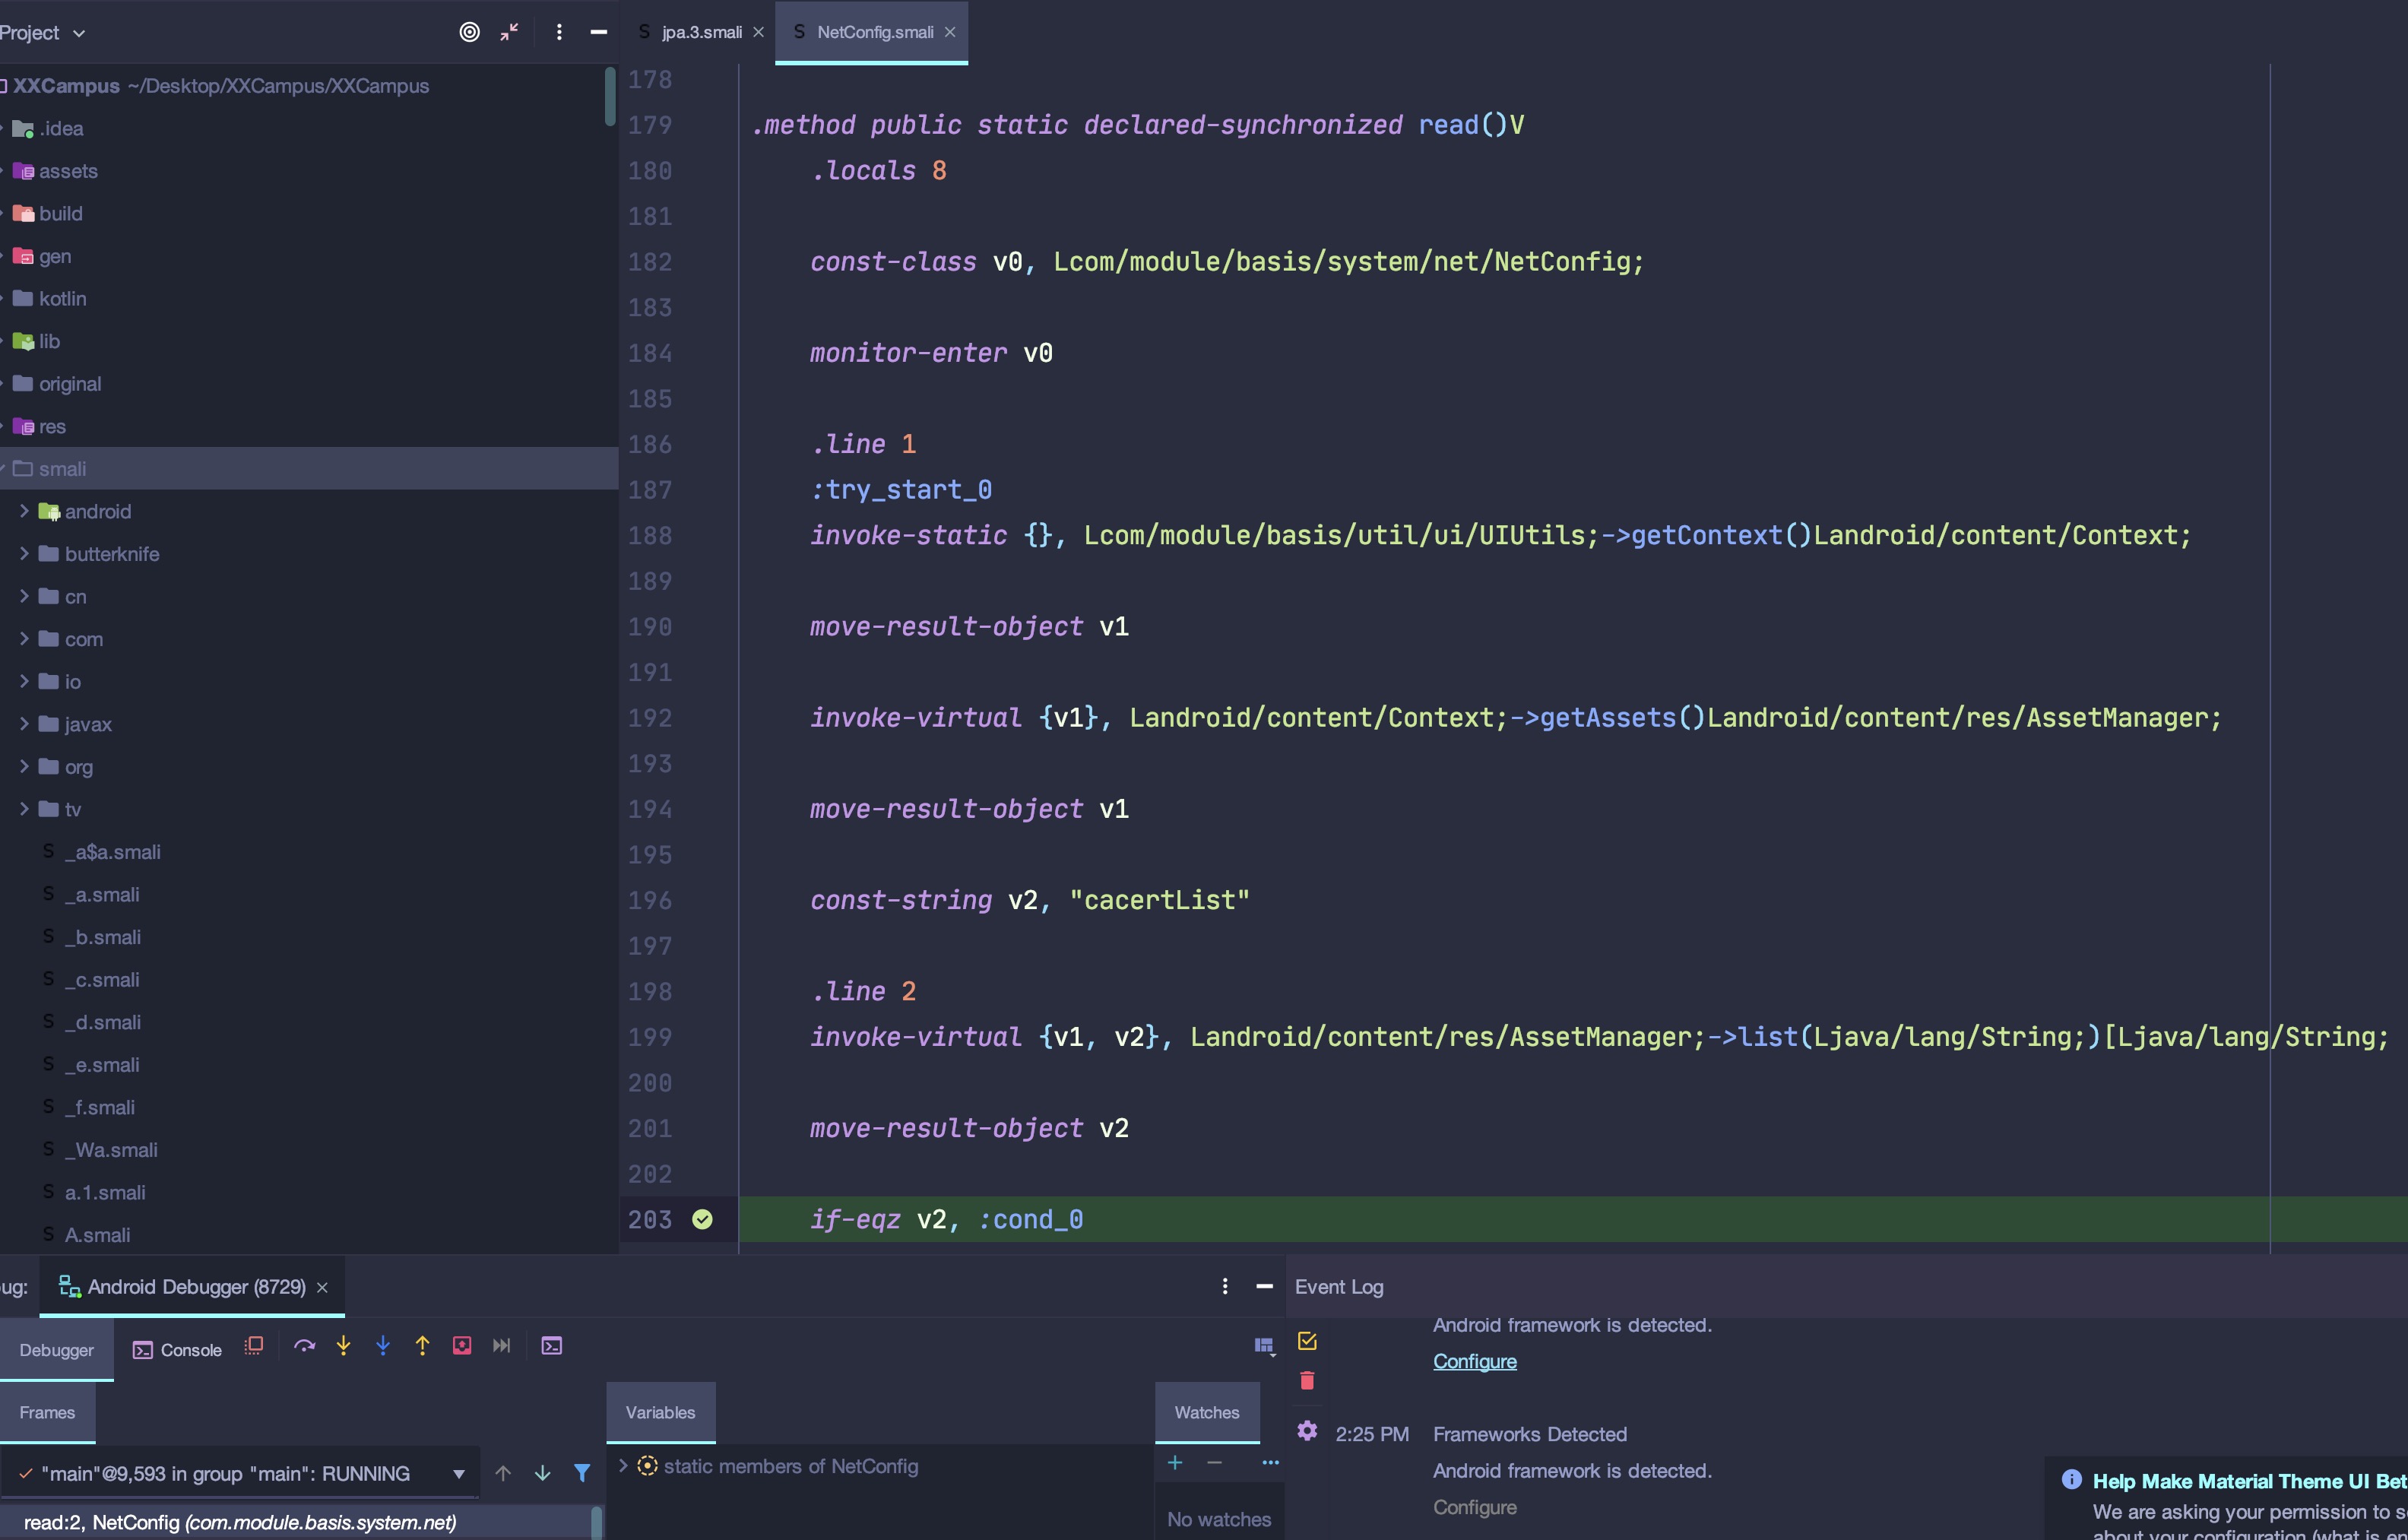Click the blue Force Step Into icon
Image resolution: width=2408 pixels, height=1540 pixels.
click(x=383, y=1346)
